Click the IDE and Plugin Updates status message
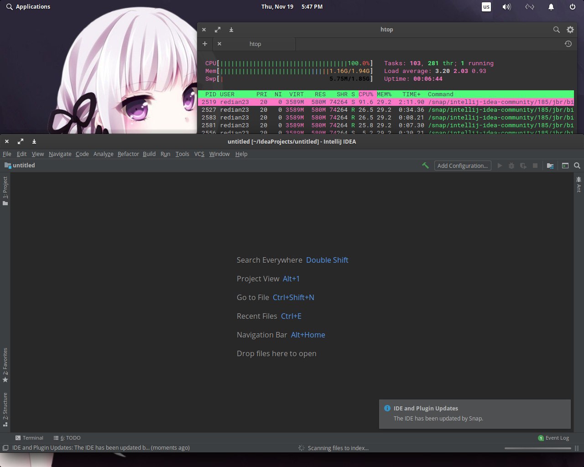Image resolution: width=584 pixels, height=467 pixels. 101,448
